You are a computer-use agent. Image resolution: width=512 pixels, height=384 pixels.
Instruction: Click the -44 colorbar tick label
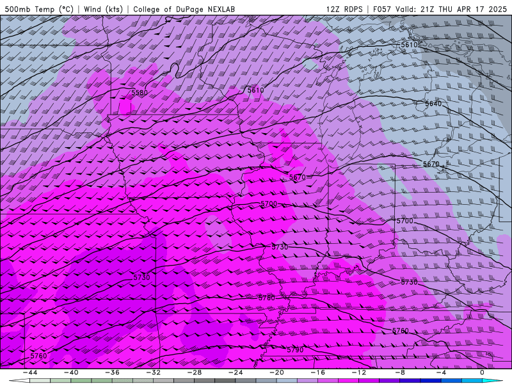click(30, 372)
